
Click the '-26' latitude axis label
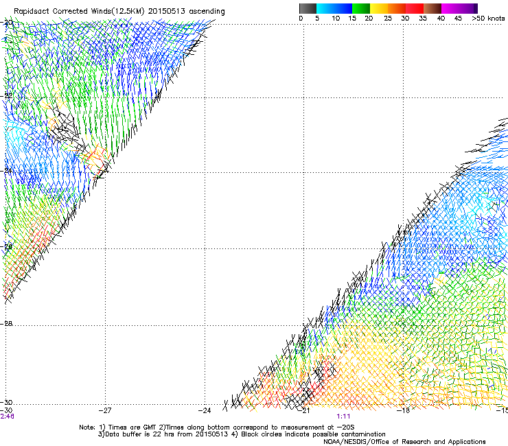pyautogui.click(x=7, y=247)
